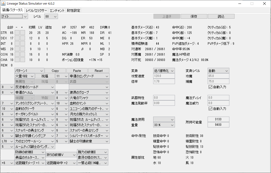Open the 防御の紋様II dropdown
Screen dimensions: 271x173
coord(30,152)
